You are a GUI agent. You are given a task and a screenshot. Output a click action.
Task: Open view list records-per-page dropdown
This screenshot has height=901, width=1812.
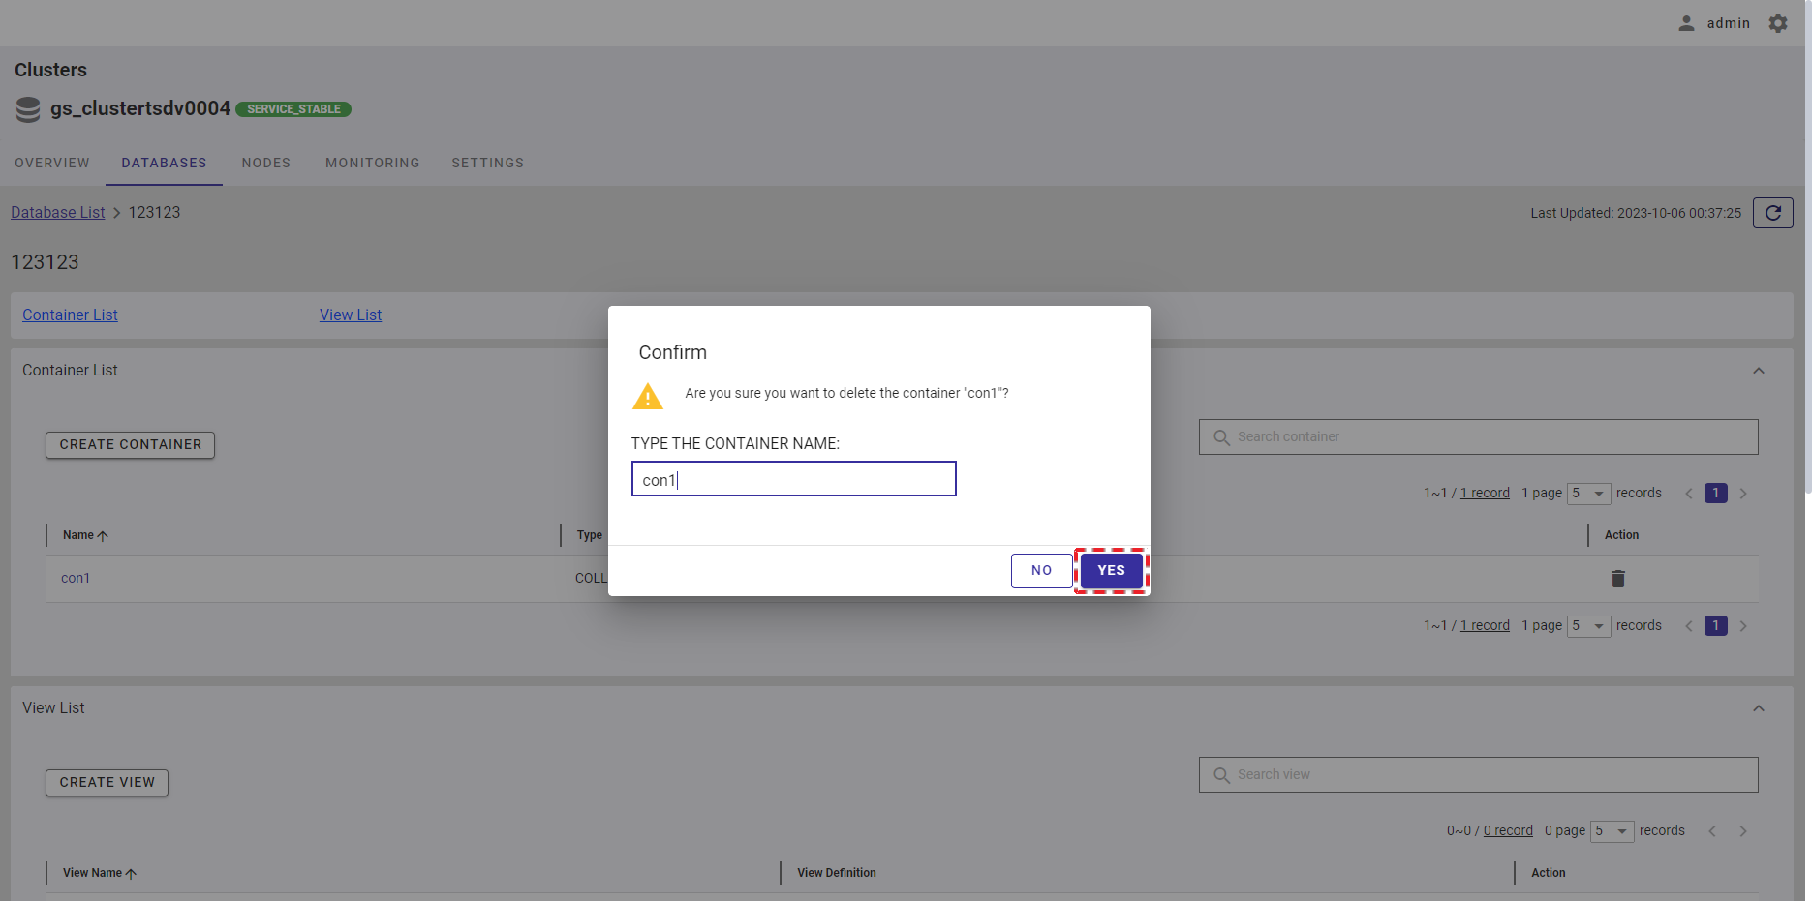pyautogui.click(x=1612, y=831)
